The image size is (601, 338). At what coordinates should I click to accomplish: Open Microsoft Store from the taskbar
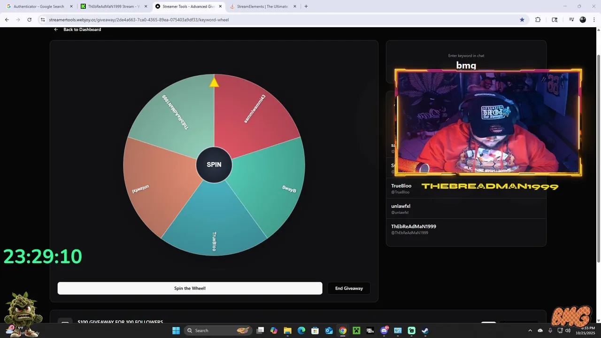click(315, 330)
